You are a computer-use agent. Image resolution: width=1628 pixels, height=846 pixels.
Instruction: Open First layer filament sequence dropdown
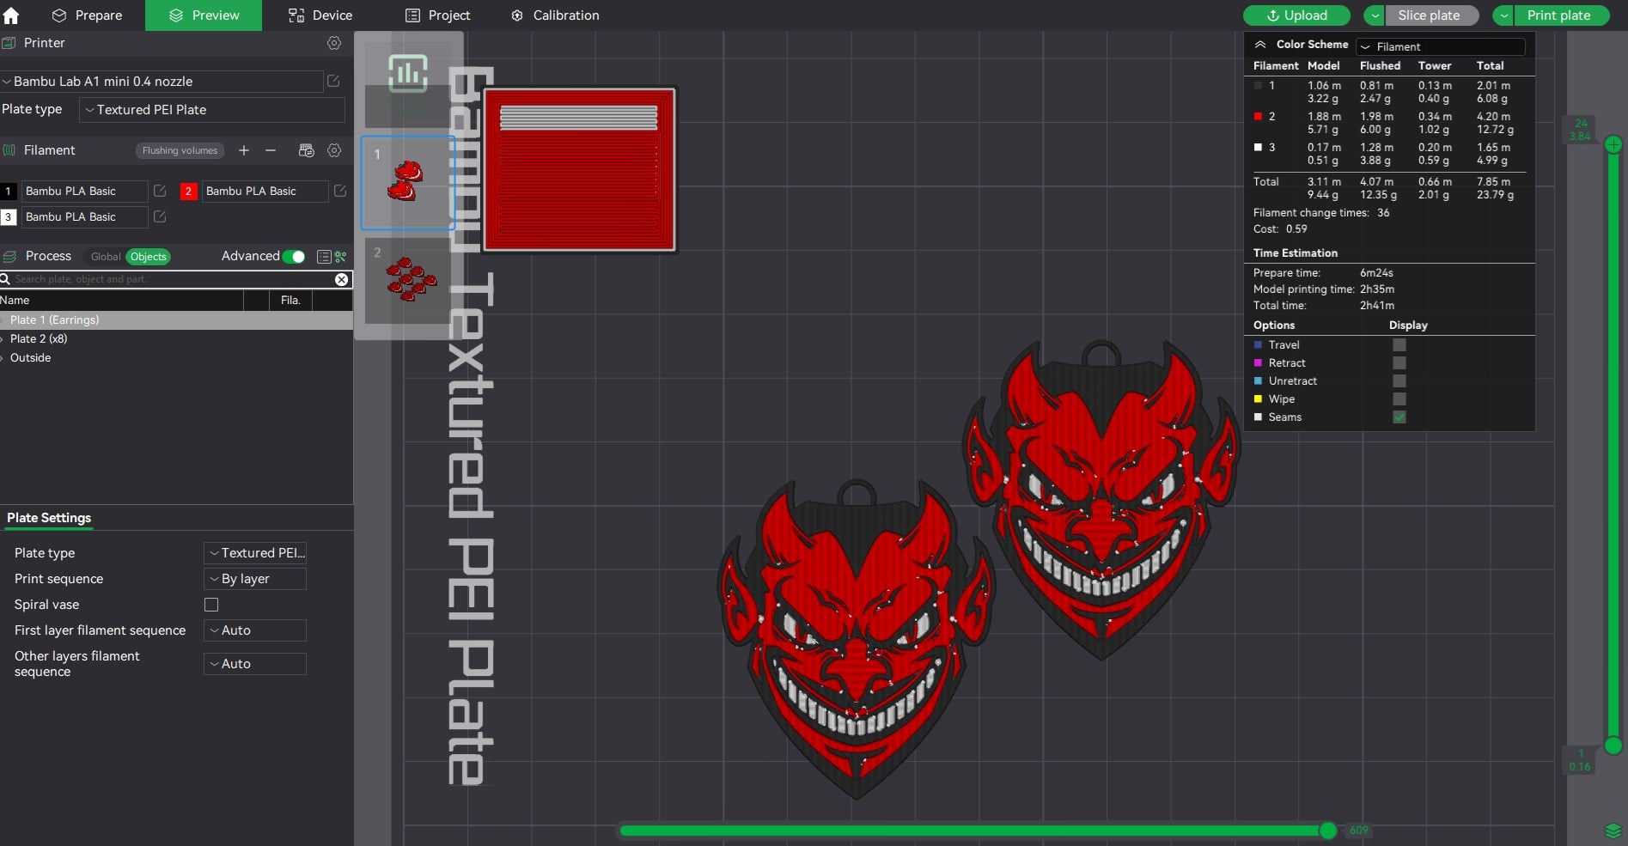pyautogui.click(x=255, y=630)
